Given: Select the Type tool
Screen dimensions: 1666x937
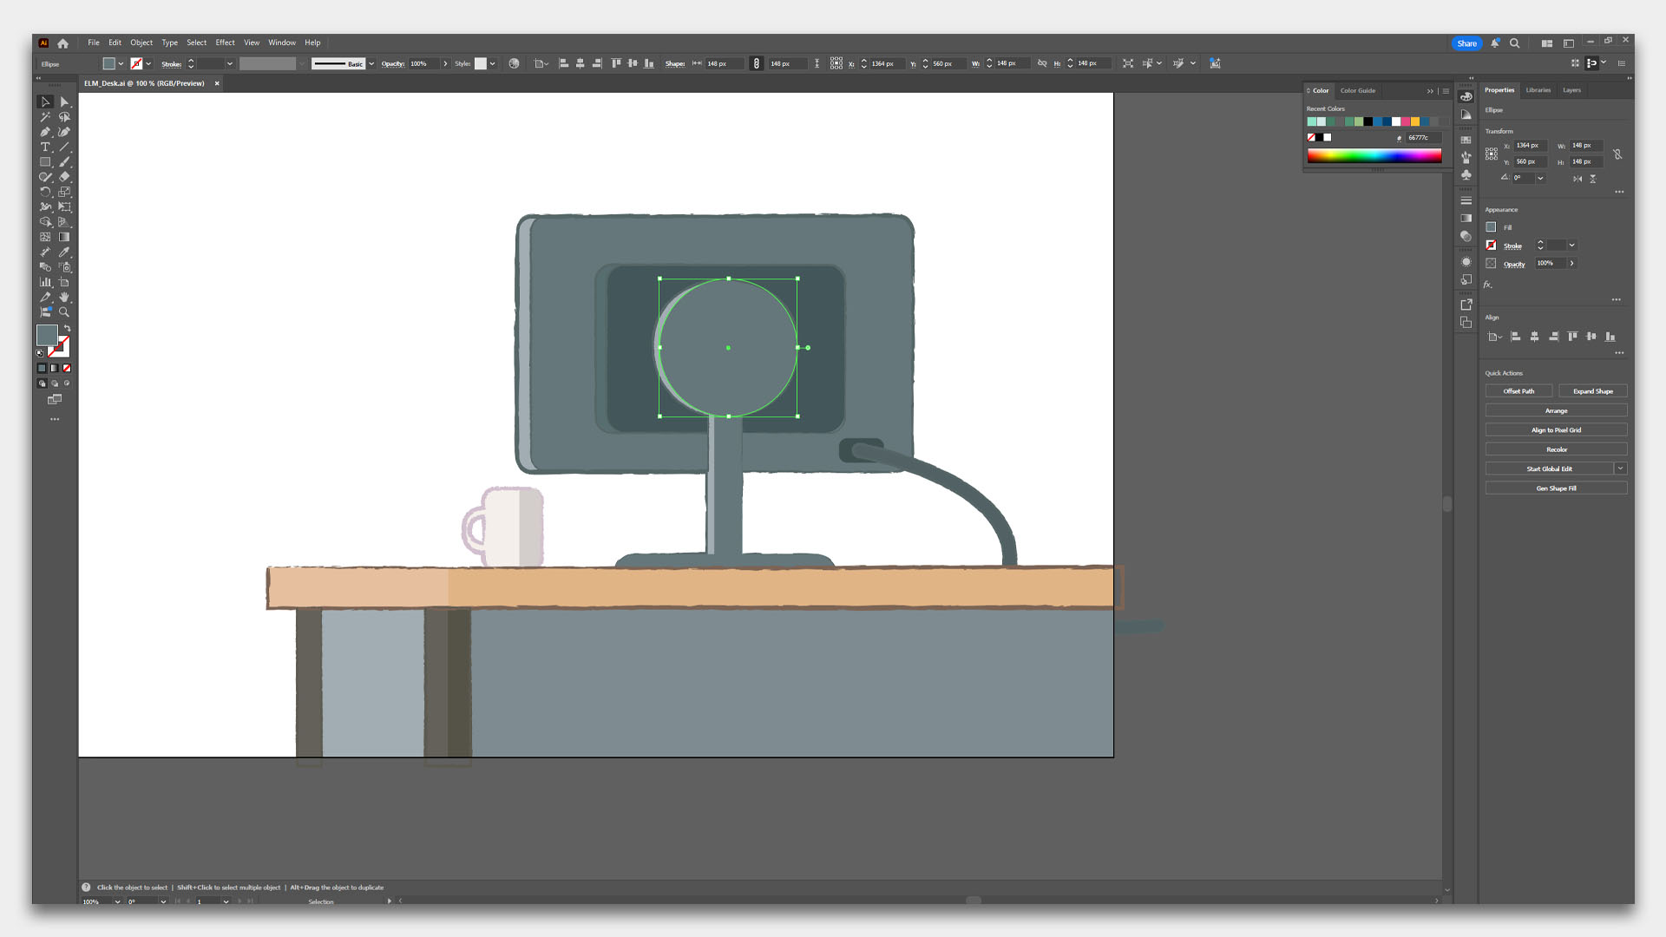Looking at the screenshot, I should point(45,147).
